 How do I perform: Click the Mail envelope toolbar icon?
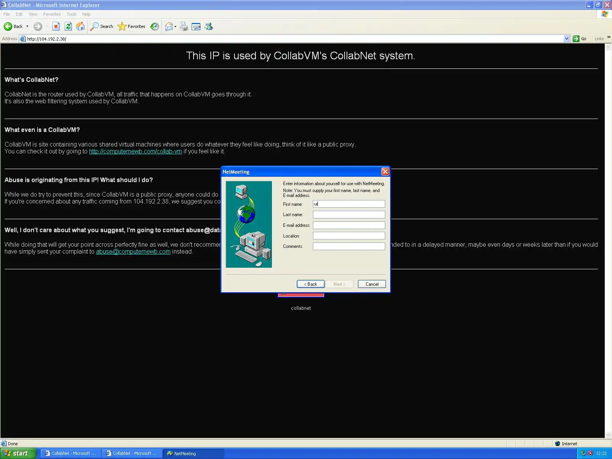pyautogui.click(x=169, y=26)
